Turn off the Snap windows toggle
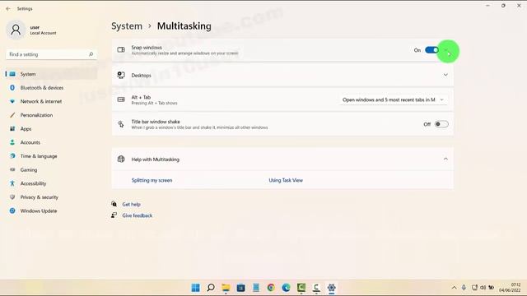 coord(431,50)
